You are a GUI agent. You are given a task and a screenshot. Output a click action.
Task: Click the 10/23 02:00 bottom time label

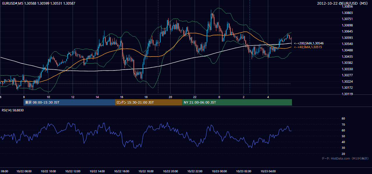click(x=244, y=171)
